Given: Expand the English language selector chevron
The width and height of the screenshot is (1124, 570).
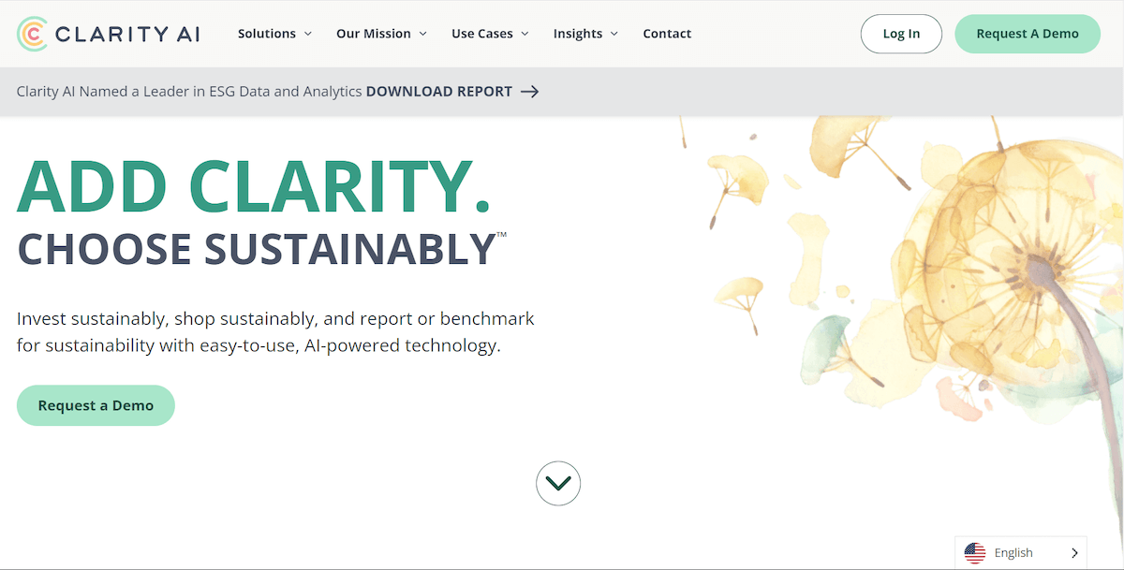Looking at the screenshot, I should coord(1074,553).
